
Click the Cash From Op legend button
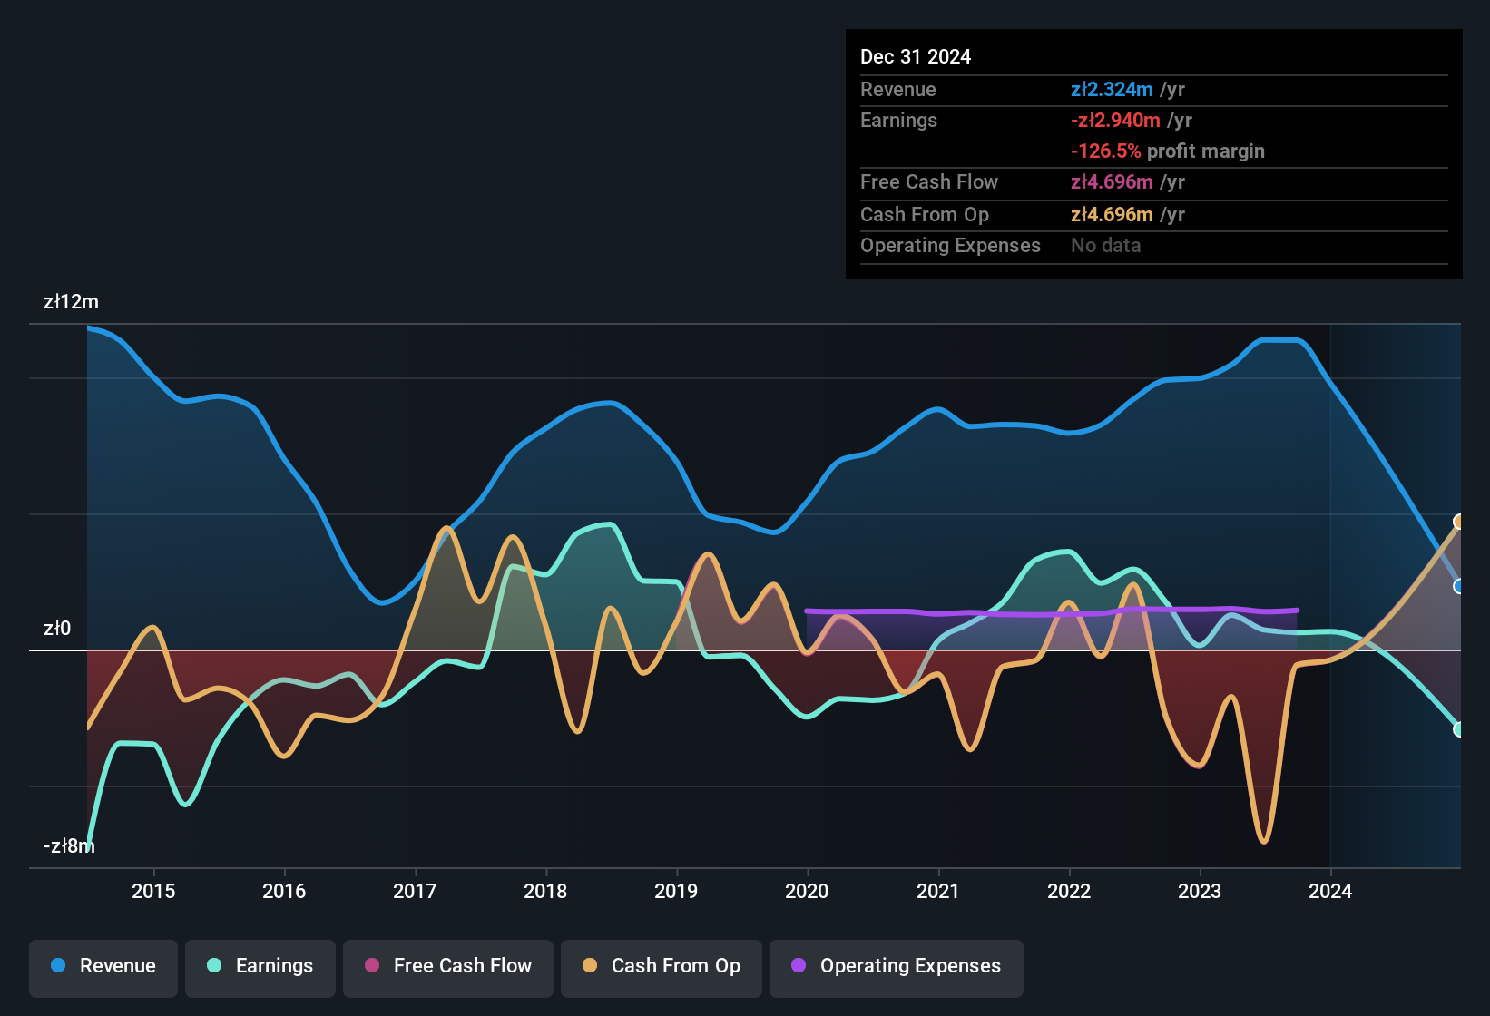click(x=662, y=967)
